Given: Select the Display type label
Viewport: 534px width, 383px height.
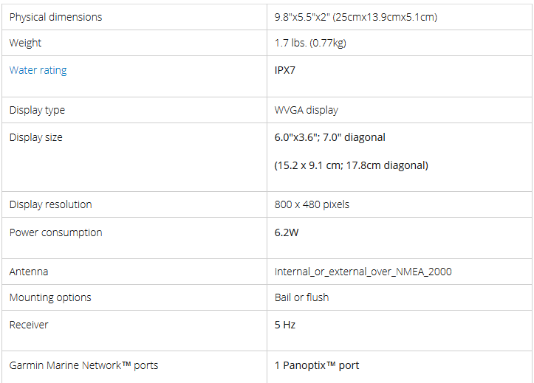Looking at the screenshot, I should (x=37, y=110).
